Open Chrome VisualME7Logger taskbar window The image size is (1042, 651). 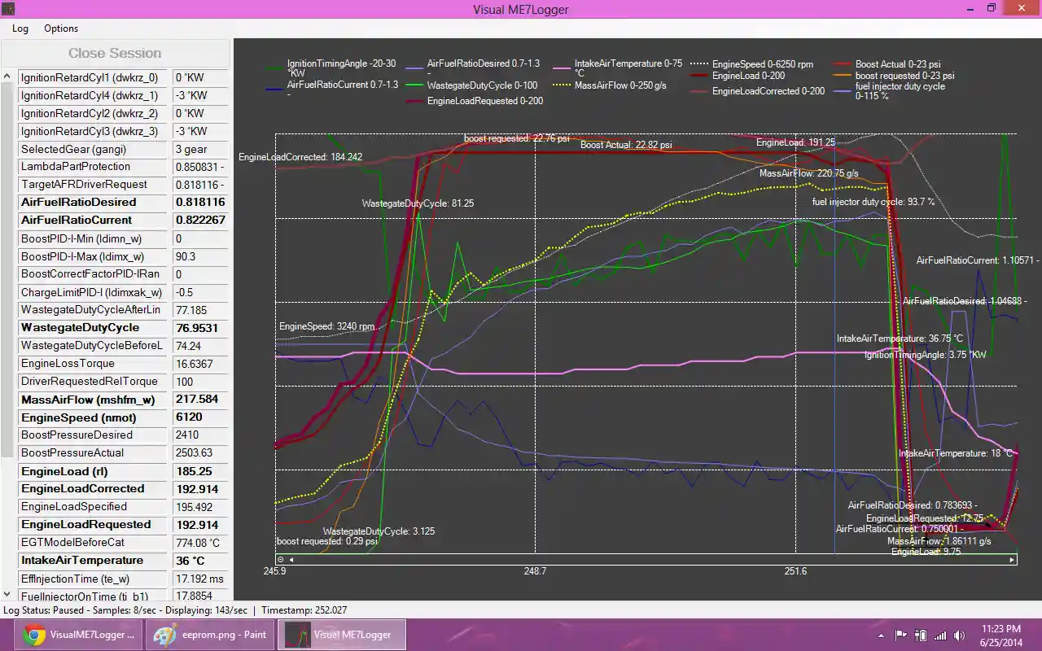tap(79, 635)
